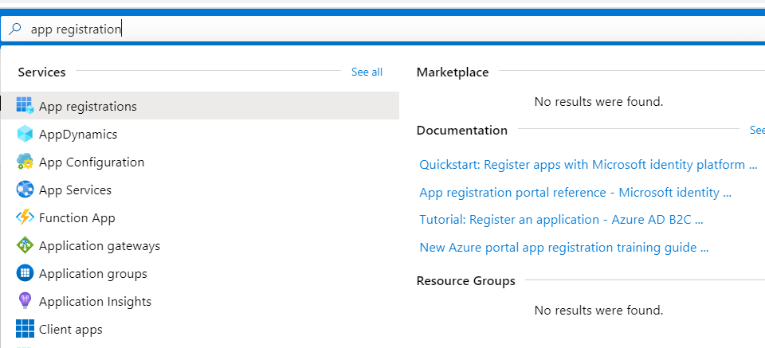Viewport: 765px width, 348px height.
Task: Click the Function App lightning icon
Action: pos(25,217)
